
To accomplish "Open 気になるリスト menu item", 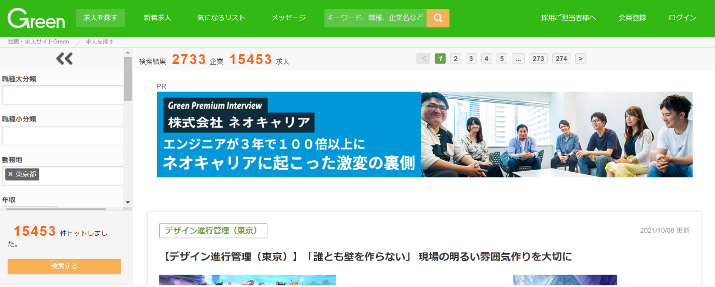I will [221, 18].
